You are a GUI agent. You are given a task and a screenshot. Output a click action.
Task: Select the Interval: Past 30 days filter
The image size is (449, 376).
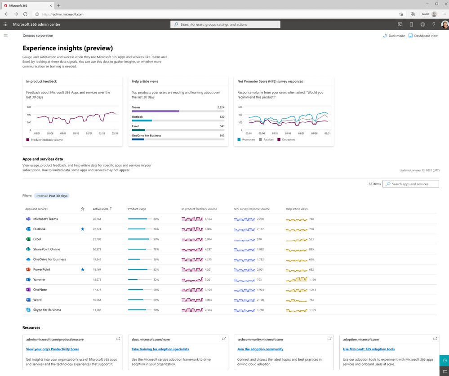coord(52,196)
